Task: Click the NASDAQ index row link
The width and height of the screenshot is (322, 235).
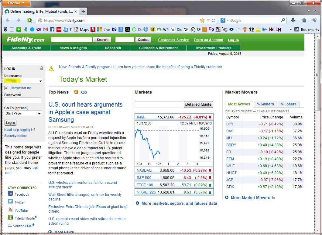Action: [x=144, y=170]
